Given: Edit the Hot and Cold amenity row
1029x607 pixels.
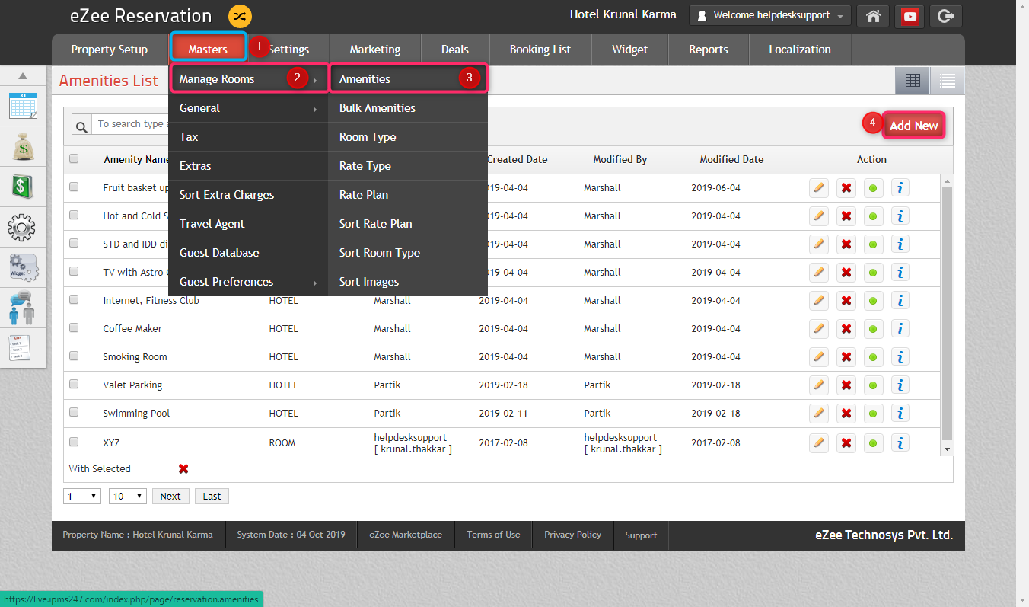Looking at the screenshot, I should [x=819, y=216].
